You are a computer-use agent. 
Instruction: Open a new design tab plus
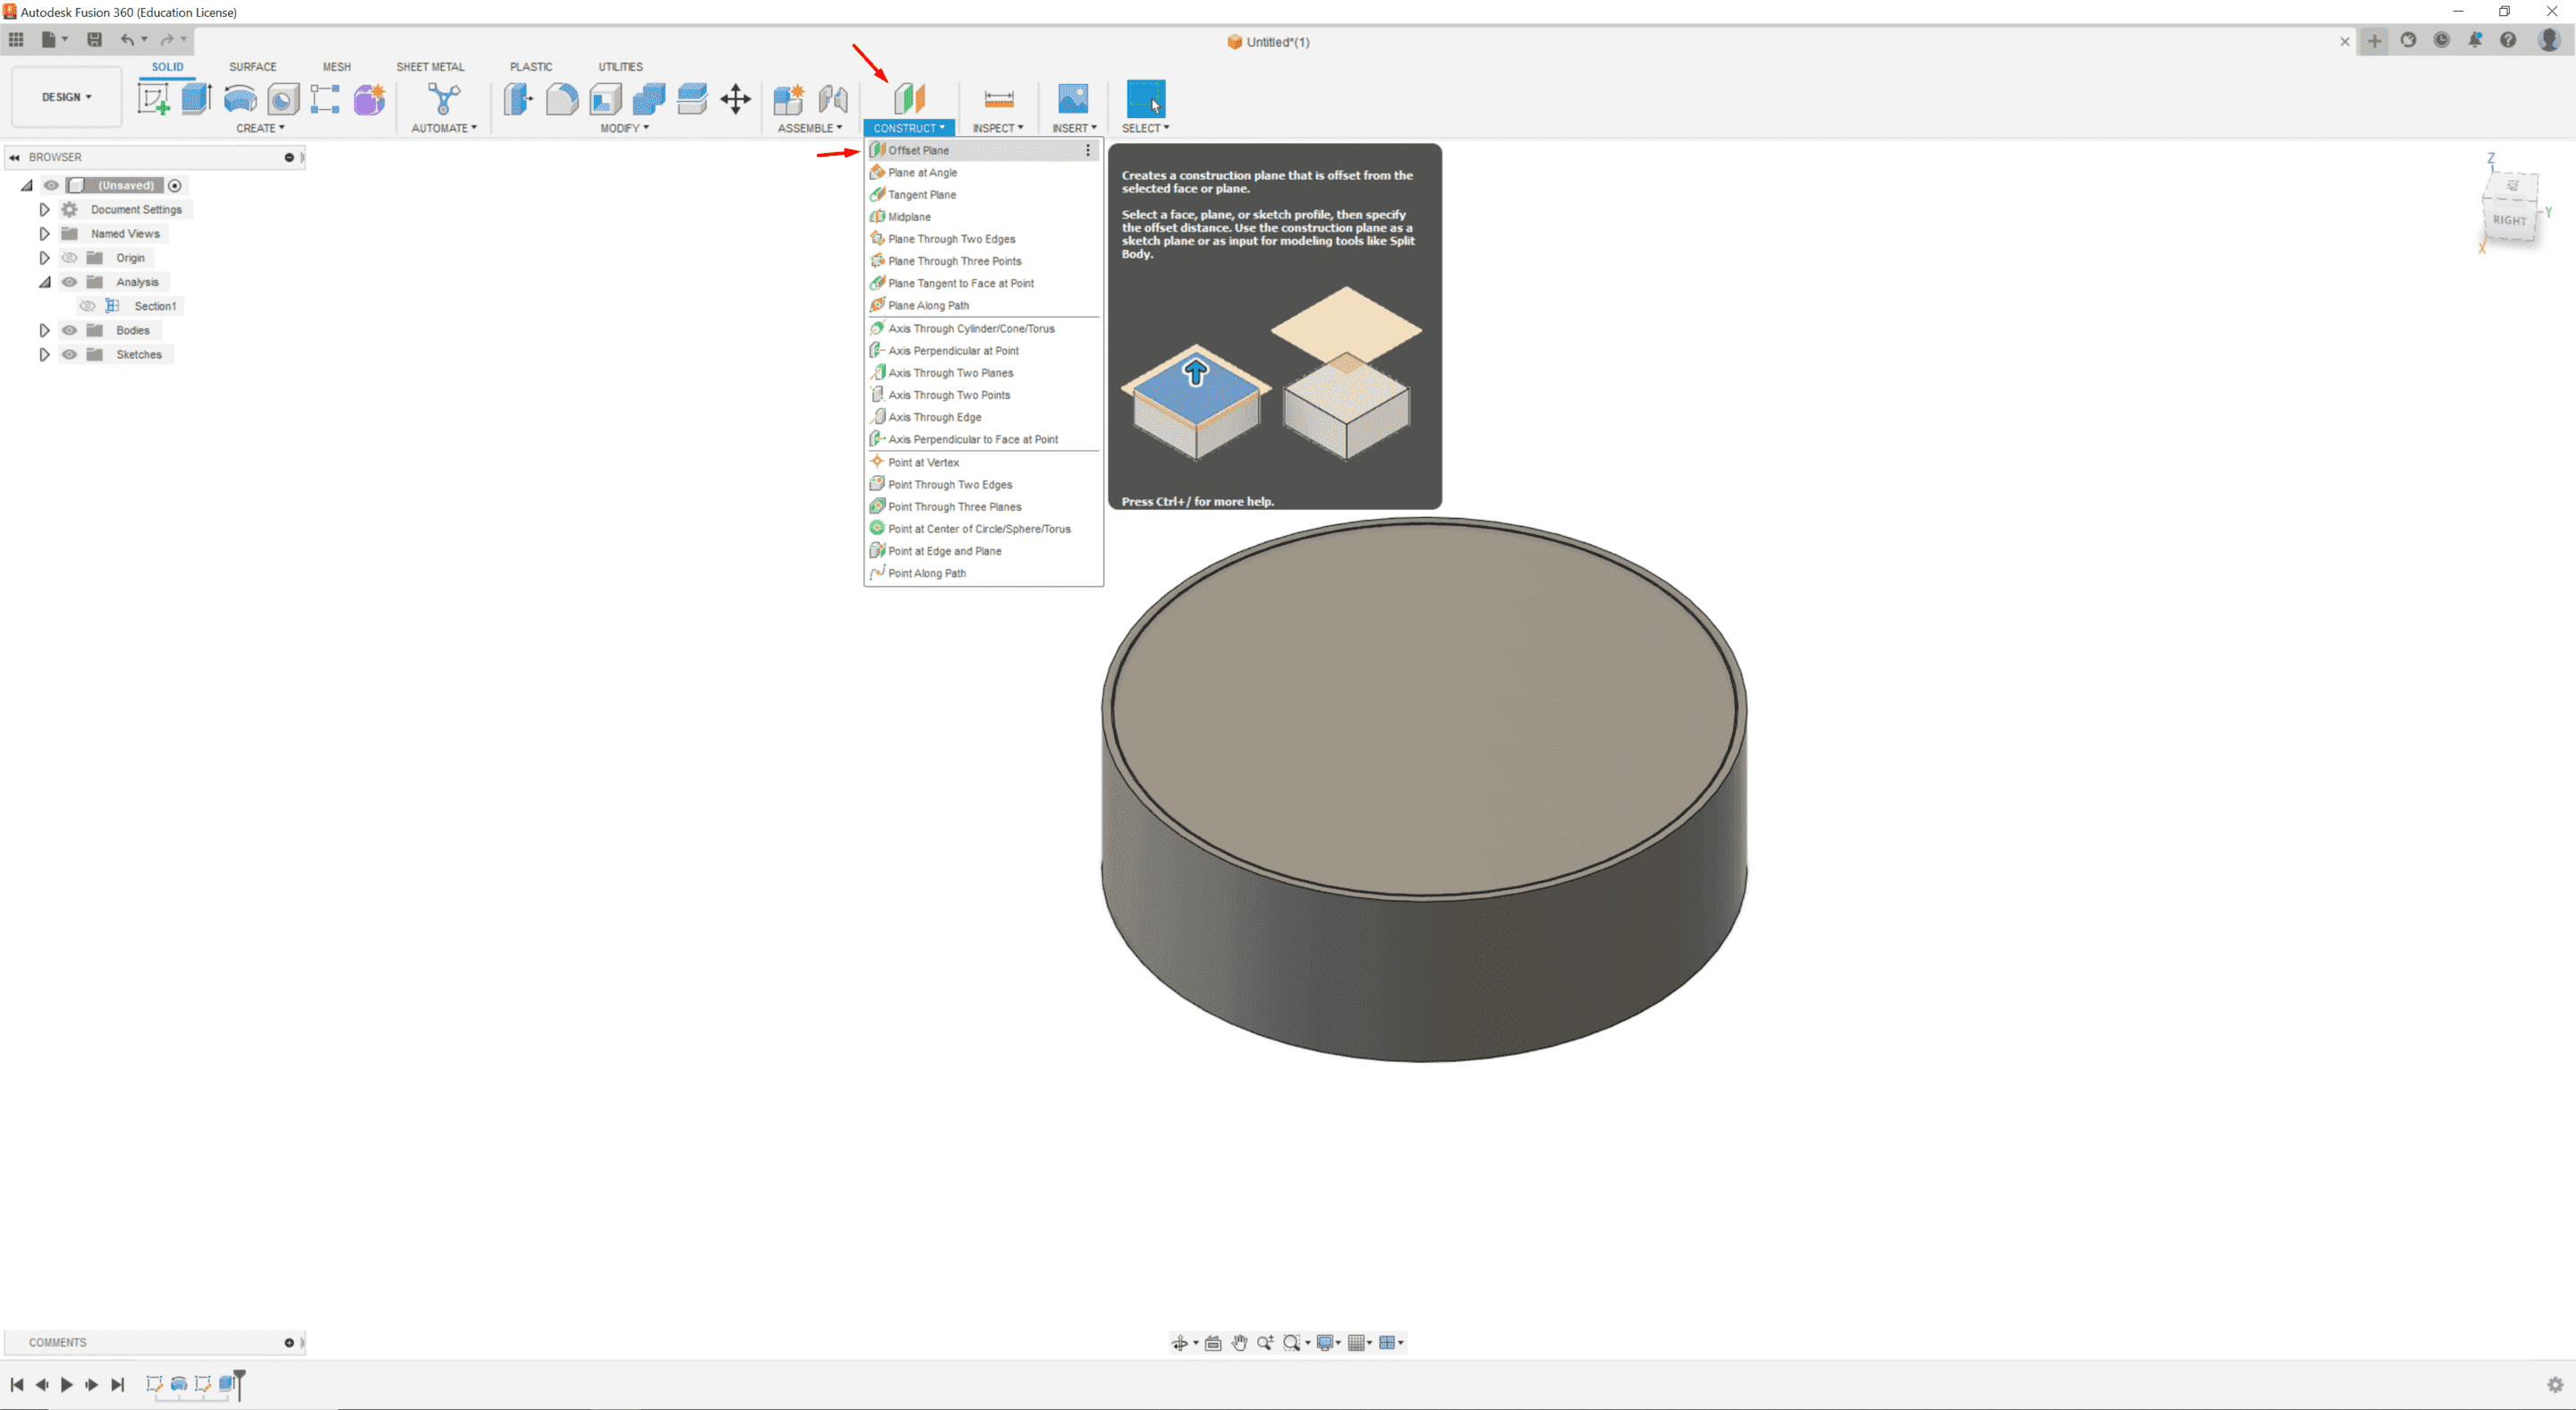[2374, 41]
